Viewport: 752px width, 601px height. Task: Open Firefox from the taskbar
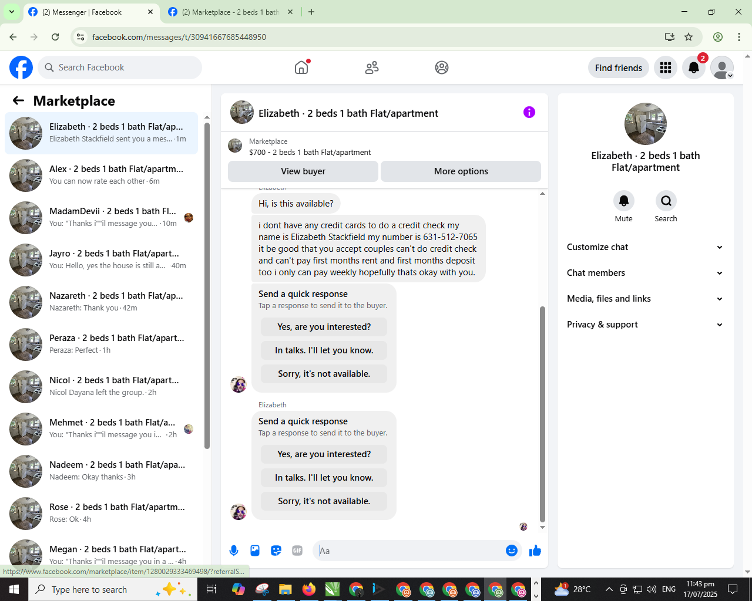click(309, 589)
